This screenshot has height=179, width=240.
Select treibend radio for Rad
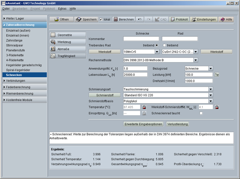click(164, 45)
